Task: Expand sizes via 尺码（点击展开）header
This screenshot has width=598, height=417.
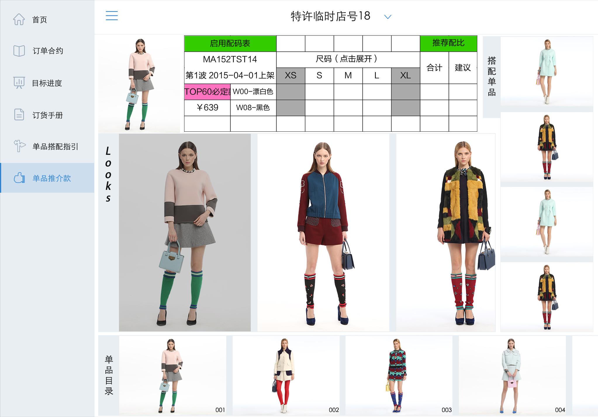Action: click(348, 59)
